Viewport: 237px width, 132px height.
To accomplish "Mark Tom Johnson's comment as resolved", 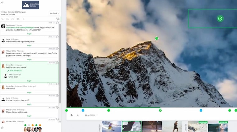I will click(x=57, y=23).
